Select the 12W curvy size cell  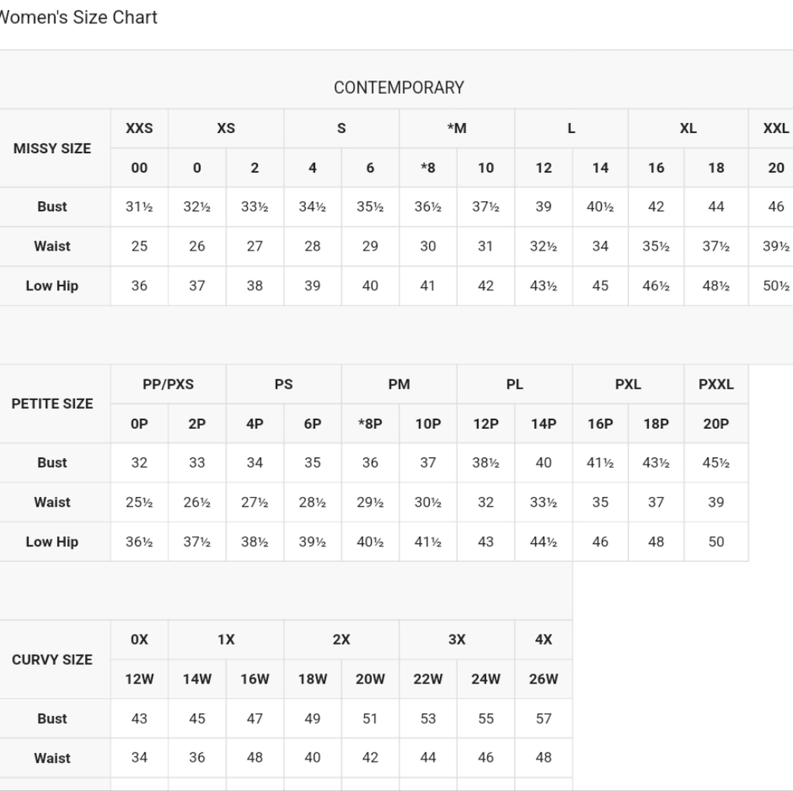pos(139,679)
